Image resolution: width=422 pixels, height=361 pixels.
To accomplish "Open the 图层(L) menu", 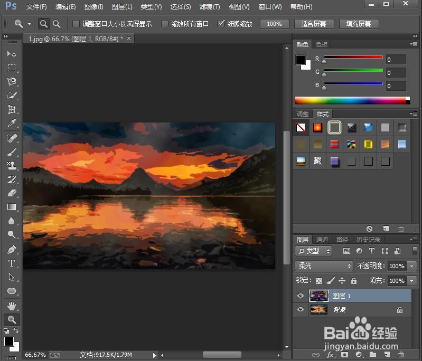I will tap(122, 7).
